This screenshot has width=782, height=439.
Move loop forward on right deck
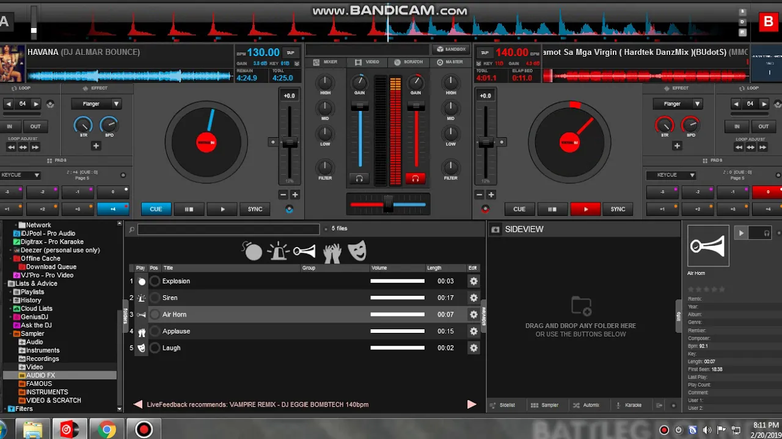click(x=763, y=147)
